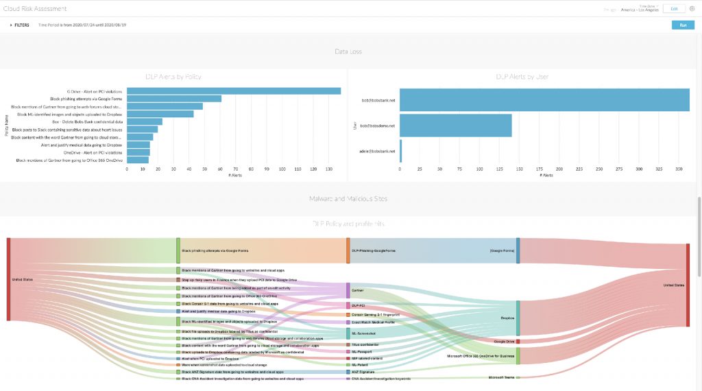Click the 'DLP Alerts by User' chart title
Viewport: 702px width, 391px height.
pyautogui.click(x=522, y=77)
